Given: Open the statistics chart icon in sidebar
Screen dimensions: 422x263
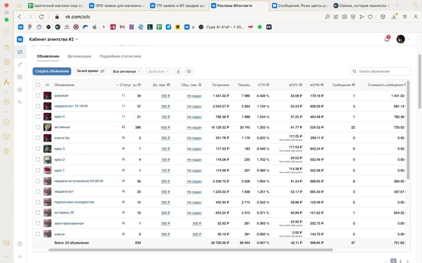Looking at the screenshot, I should (20, 65).
